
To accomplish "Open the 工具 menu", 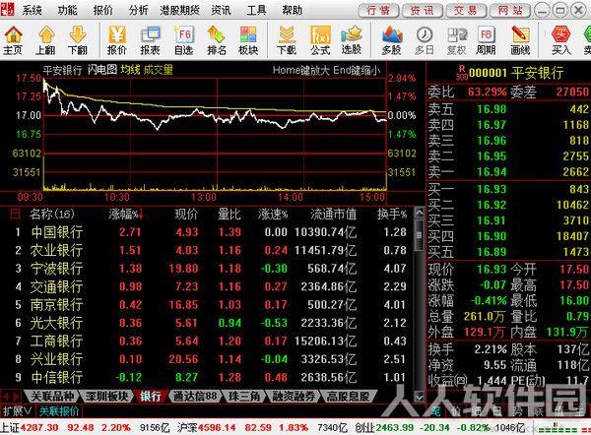I will (x=256, y=10).
